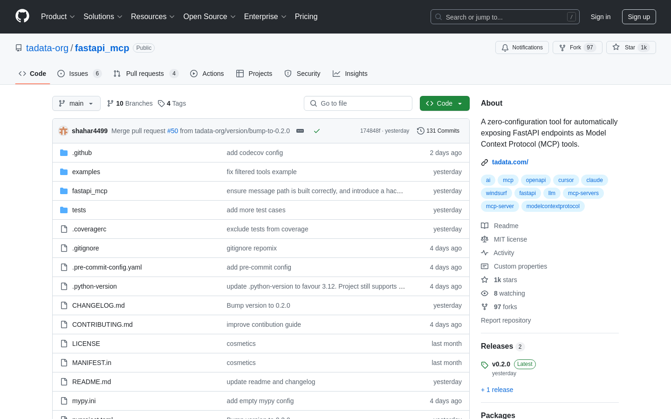The image size is (671, 419).
Task: Click the mcp-servers topic tag
Action: [x=583, y=193]
